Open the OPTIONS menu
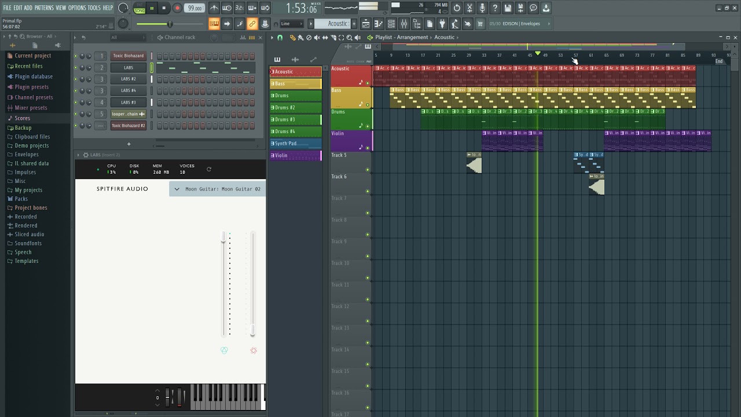This screenshot has width=741, height=417. tap(77, 8)
